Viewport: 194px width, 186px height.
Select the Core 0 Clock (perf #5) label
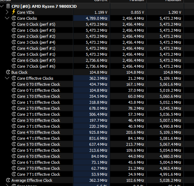coord(36,24)
